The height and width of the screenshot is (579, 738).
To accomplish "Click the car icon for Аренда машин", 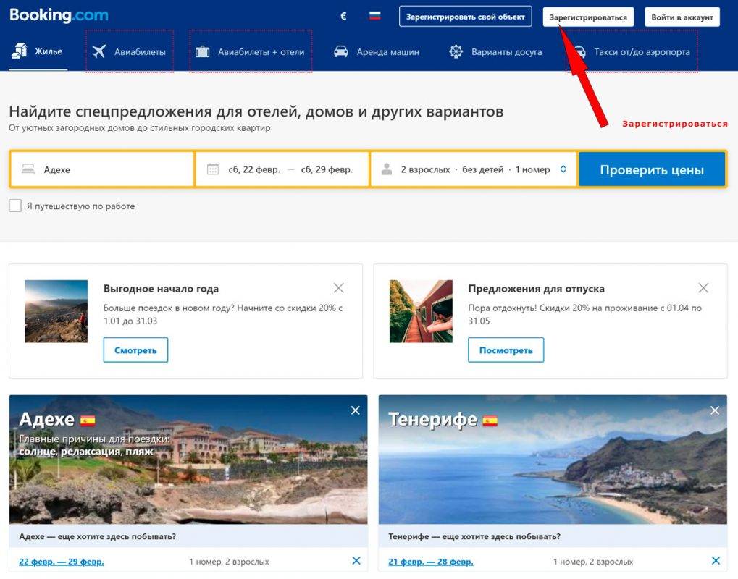I will coord(340,51).
